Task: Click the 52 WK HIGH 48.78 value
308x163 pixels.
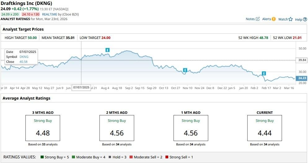Action: pos(264,38)
